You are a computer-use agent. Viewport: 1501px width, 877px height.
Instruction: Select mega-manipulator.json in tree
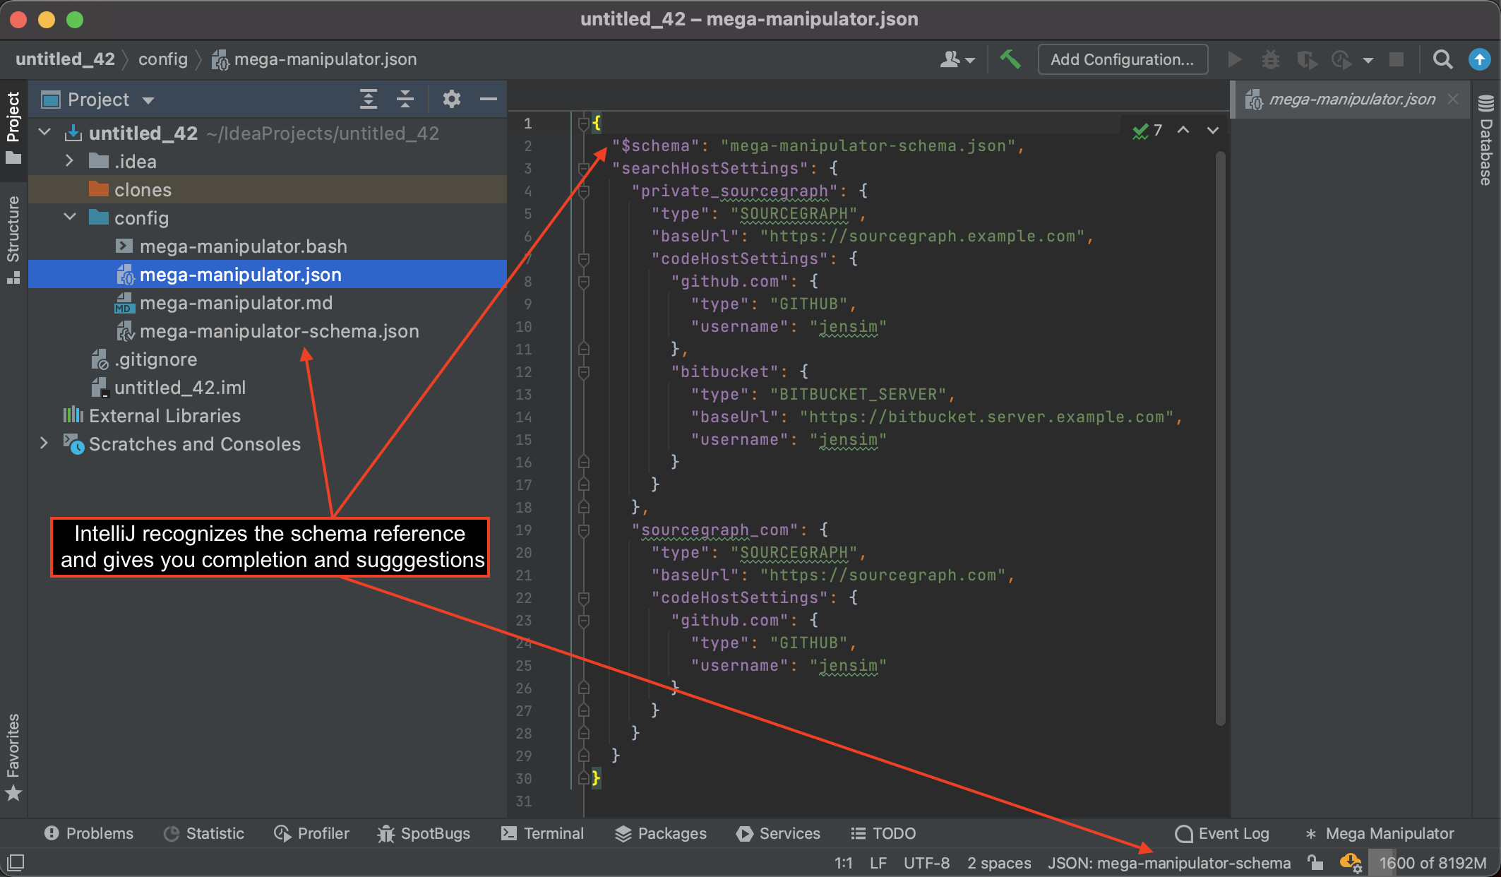tap(268, 274)
